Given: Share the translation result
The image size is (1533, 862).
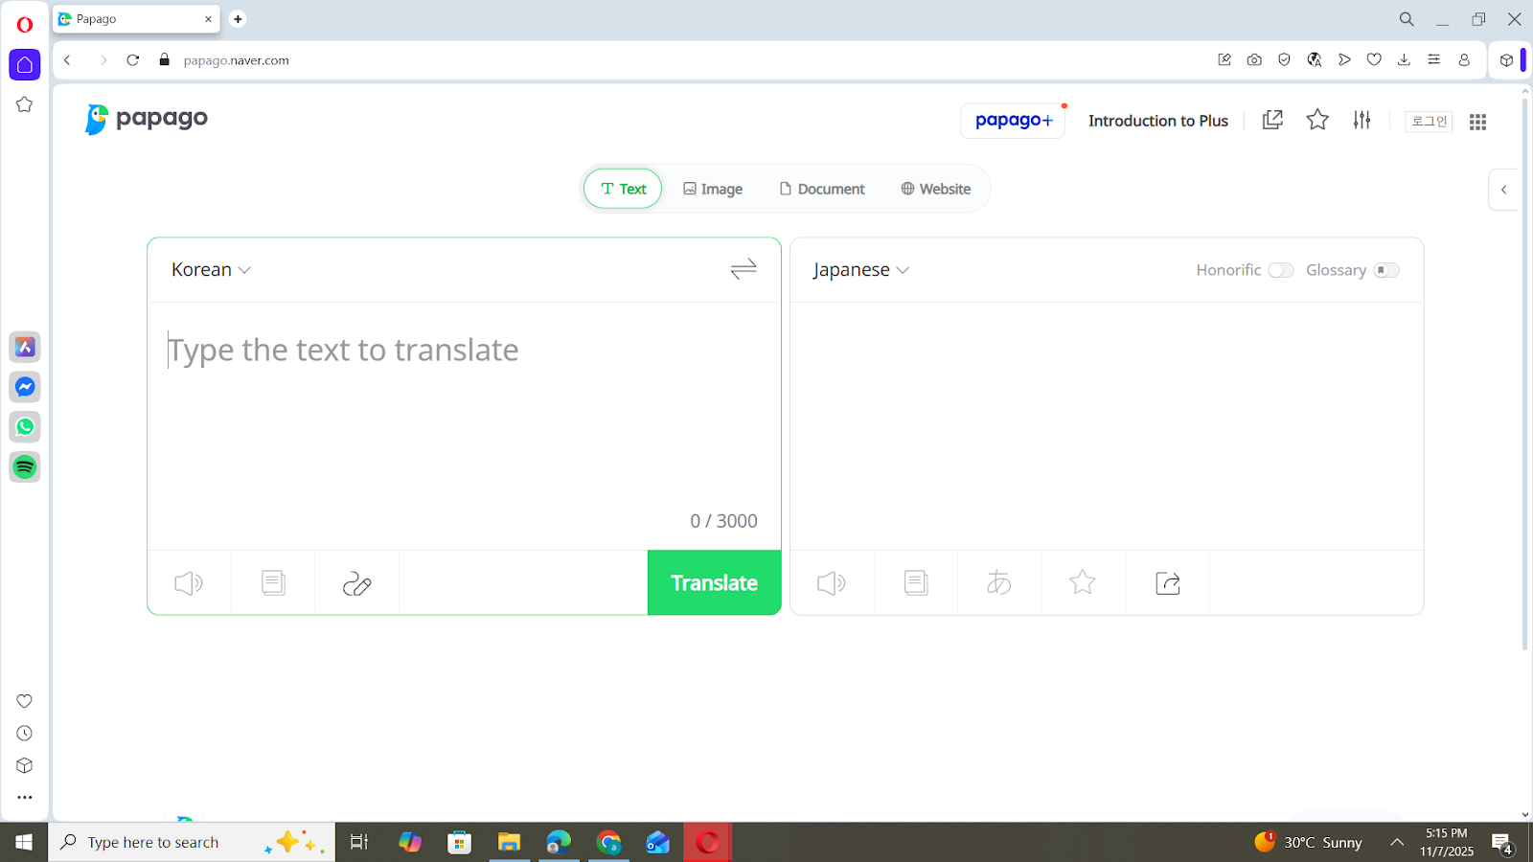Looking at the screenshot, I should tap(1166, 582).
